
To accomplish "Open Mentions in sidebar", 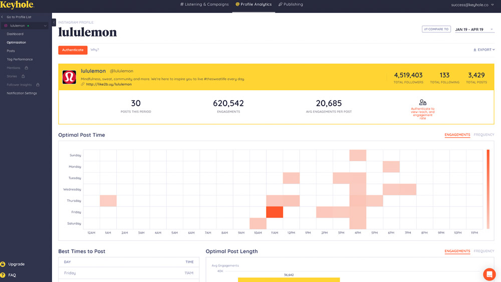I will [x=14, y=68].
